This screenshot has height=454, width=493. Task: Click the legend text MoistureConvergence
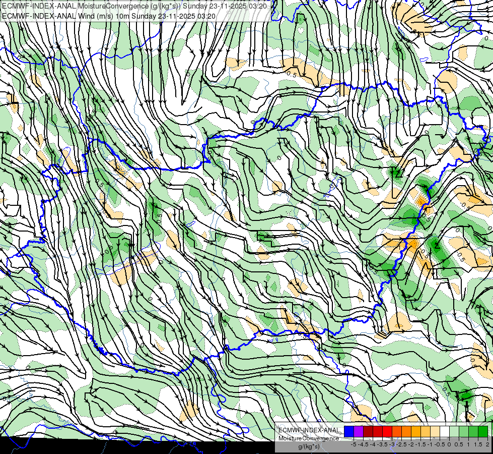pyautogui.click(x=309, y=438)
